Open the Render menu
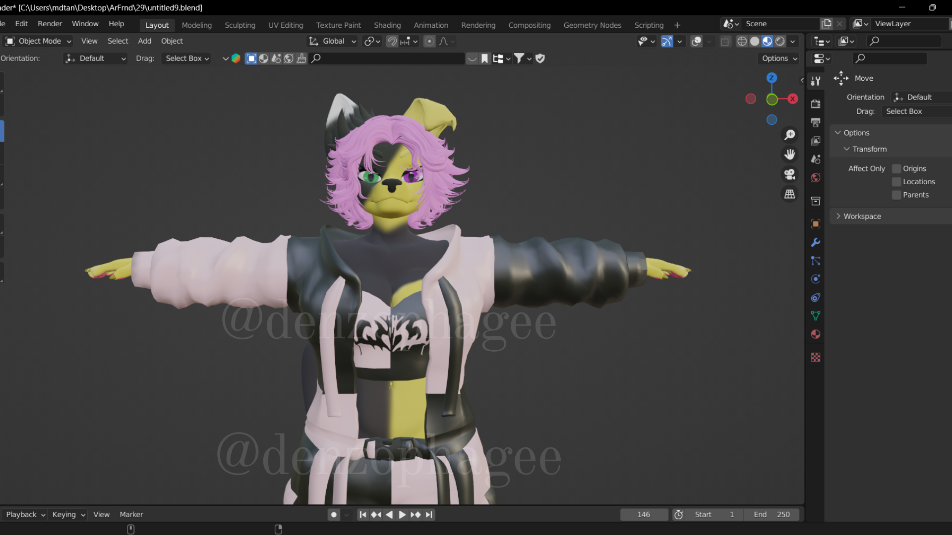Image resolution: width=952 pixels, height=535 pixels. 50,24
